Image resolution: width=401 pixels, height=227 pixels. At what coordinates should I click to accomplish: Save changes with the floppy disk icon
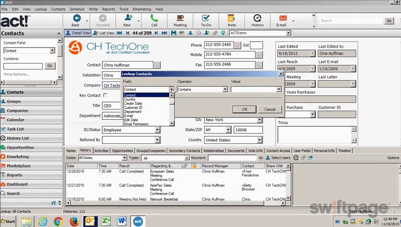coord(174,33)
